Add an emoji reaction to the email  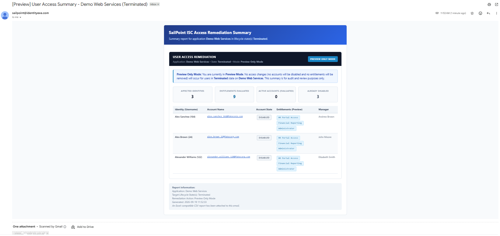click(x=480, y=13)
